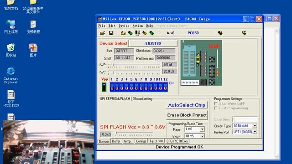Select 视频教程 desktop icon

(x=33, y=26)
